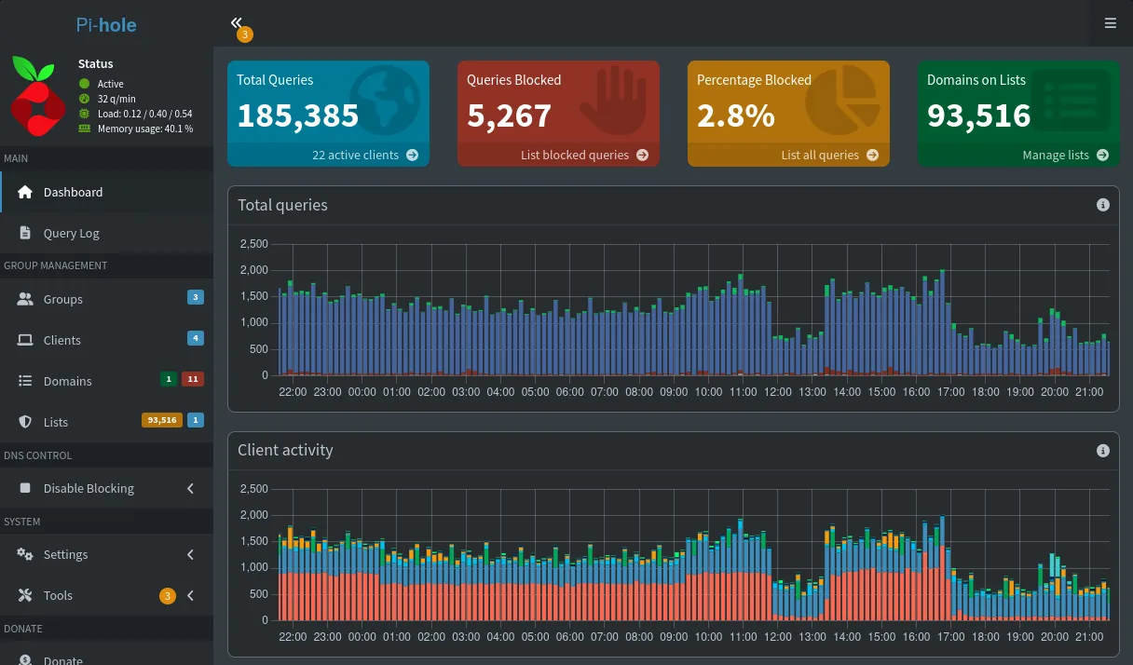This screenshot has height=665, width=1133.
Task: Click arrow icon beside List blocked queries
Action: coord(642,156)
